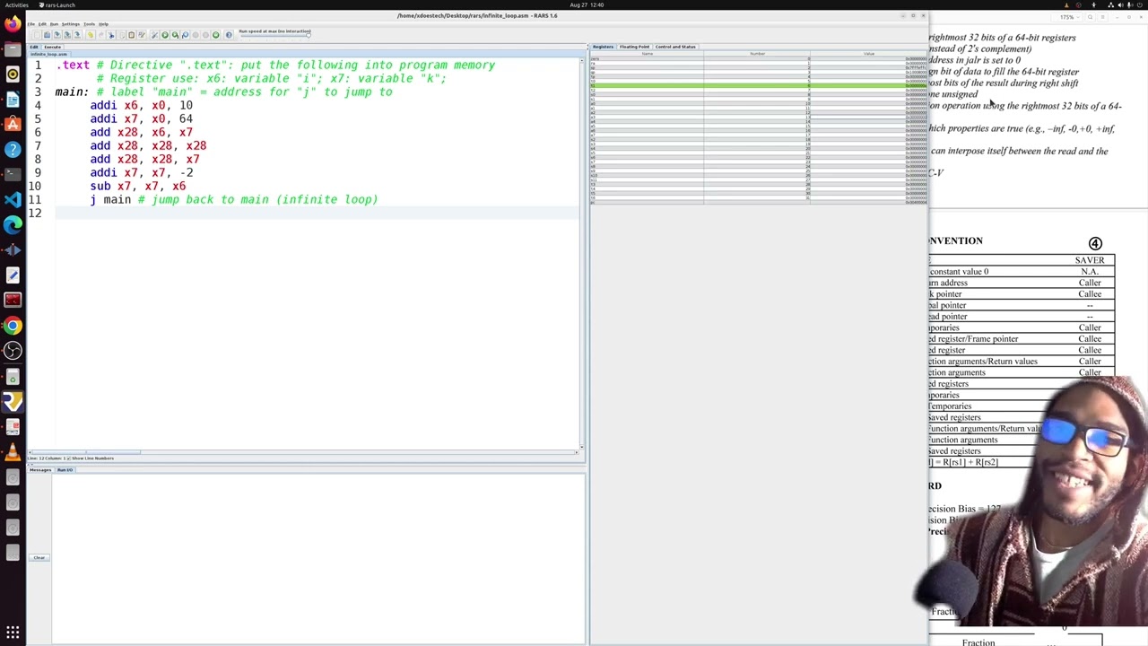Open the clock showing Aug 27 12:40
Screen dimensions: 1148x646
[586, 5]
